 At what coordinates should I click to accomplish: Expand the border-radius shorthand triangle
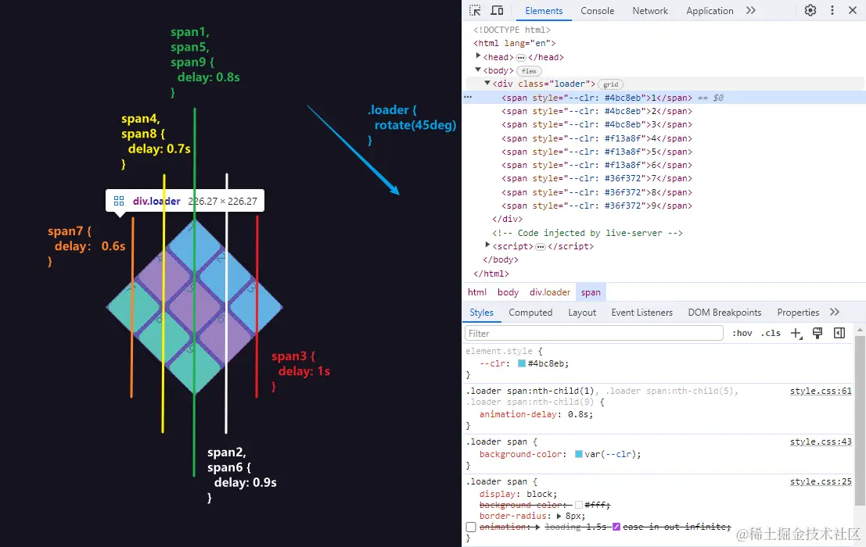(559, 516)
